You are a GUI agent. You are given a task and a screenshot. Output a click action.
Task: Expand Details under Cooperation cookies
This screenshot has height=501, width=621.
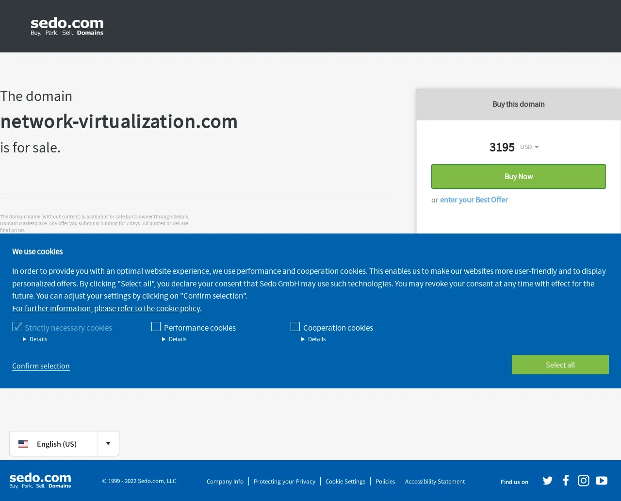(x=313, y=339)
